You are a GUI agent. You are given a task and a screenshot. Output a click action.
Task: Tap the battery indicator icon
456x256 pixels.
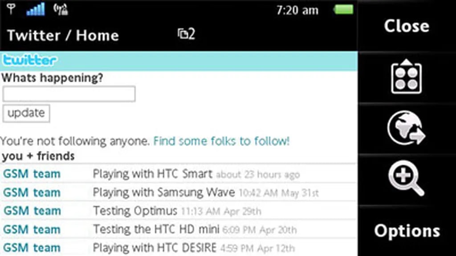click(x=343, y=10)
